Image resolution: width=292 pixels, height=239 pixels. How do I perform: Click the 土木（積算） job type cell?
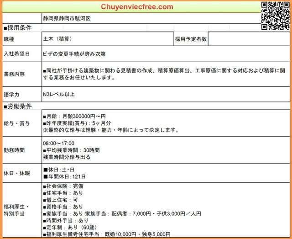pos(57,40)
